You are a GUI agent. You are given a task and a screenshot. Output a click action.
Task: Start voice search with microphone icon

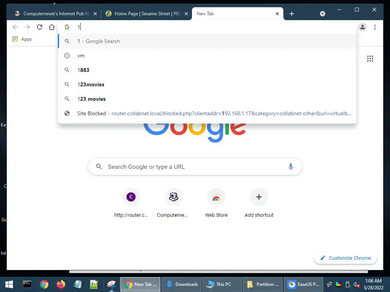291,167
